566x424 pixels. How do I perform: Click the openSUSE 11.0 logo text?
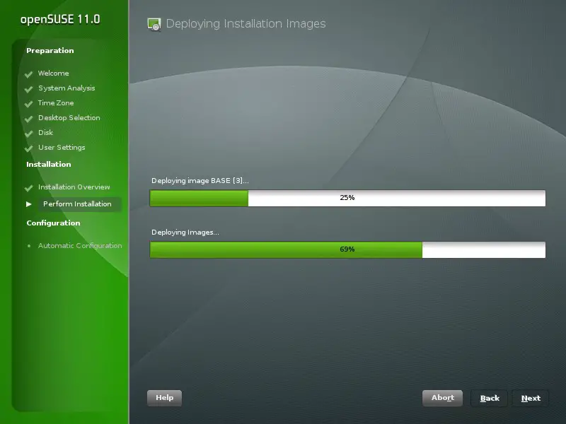tap(60, 19)
